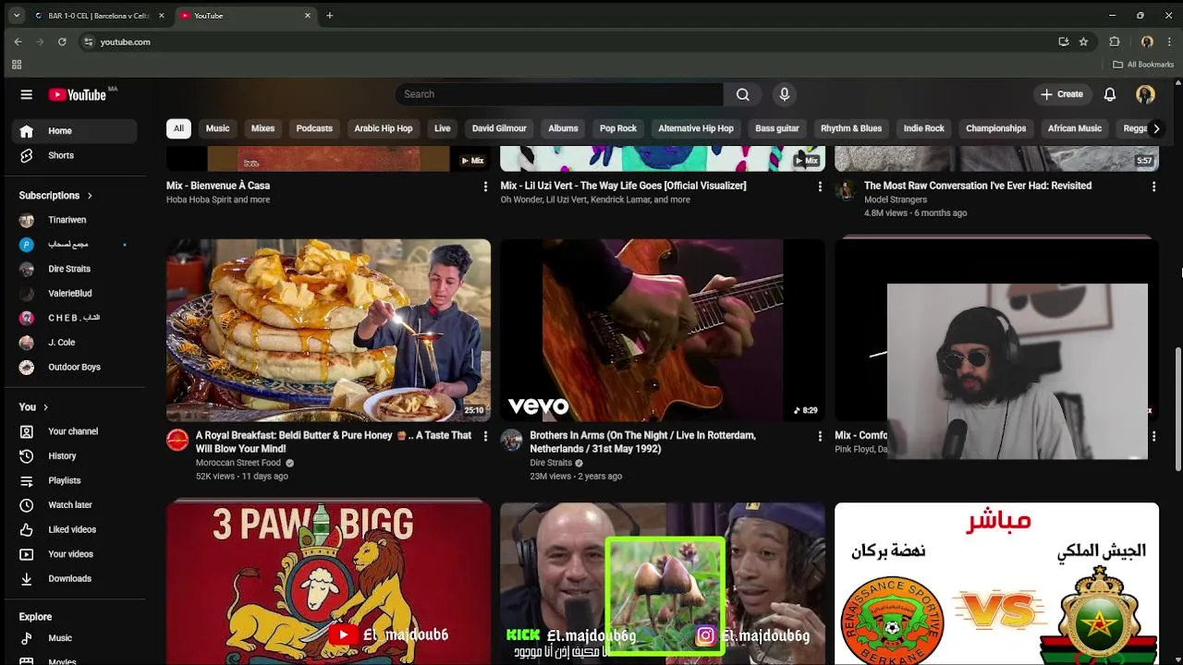Play the Brothers In Arms guitar thumbnail
1183x665 pixels.
click(x=663, y=330)
